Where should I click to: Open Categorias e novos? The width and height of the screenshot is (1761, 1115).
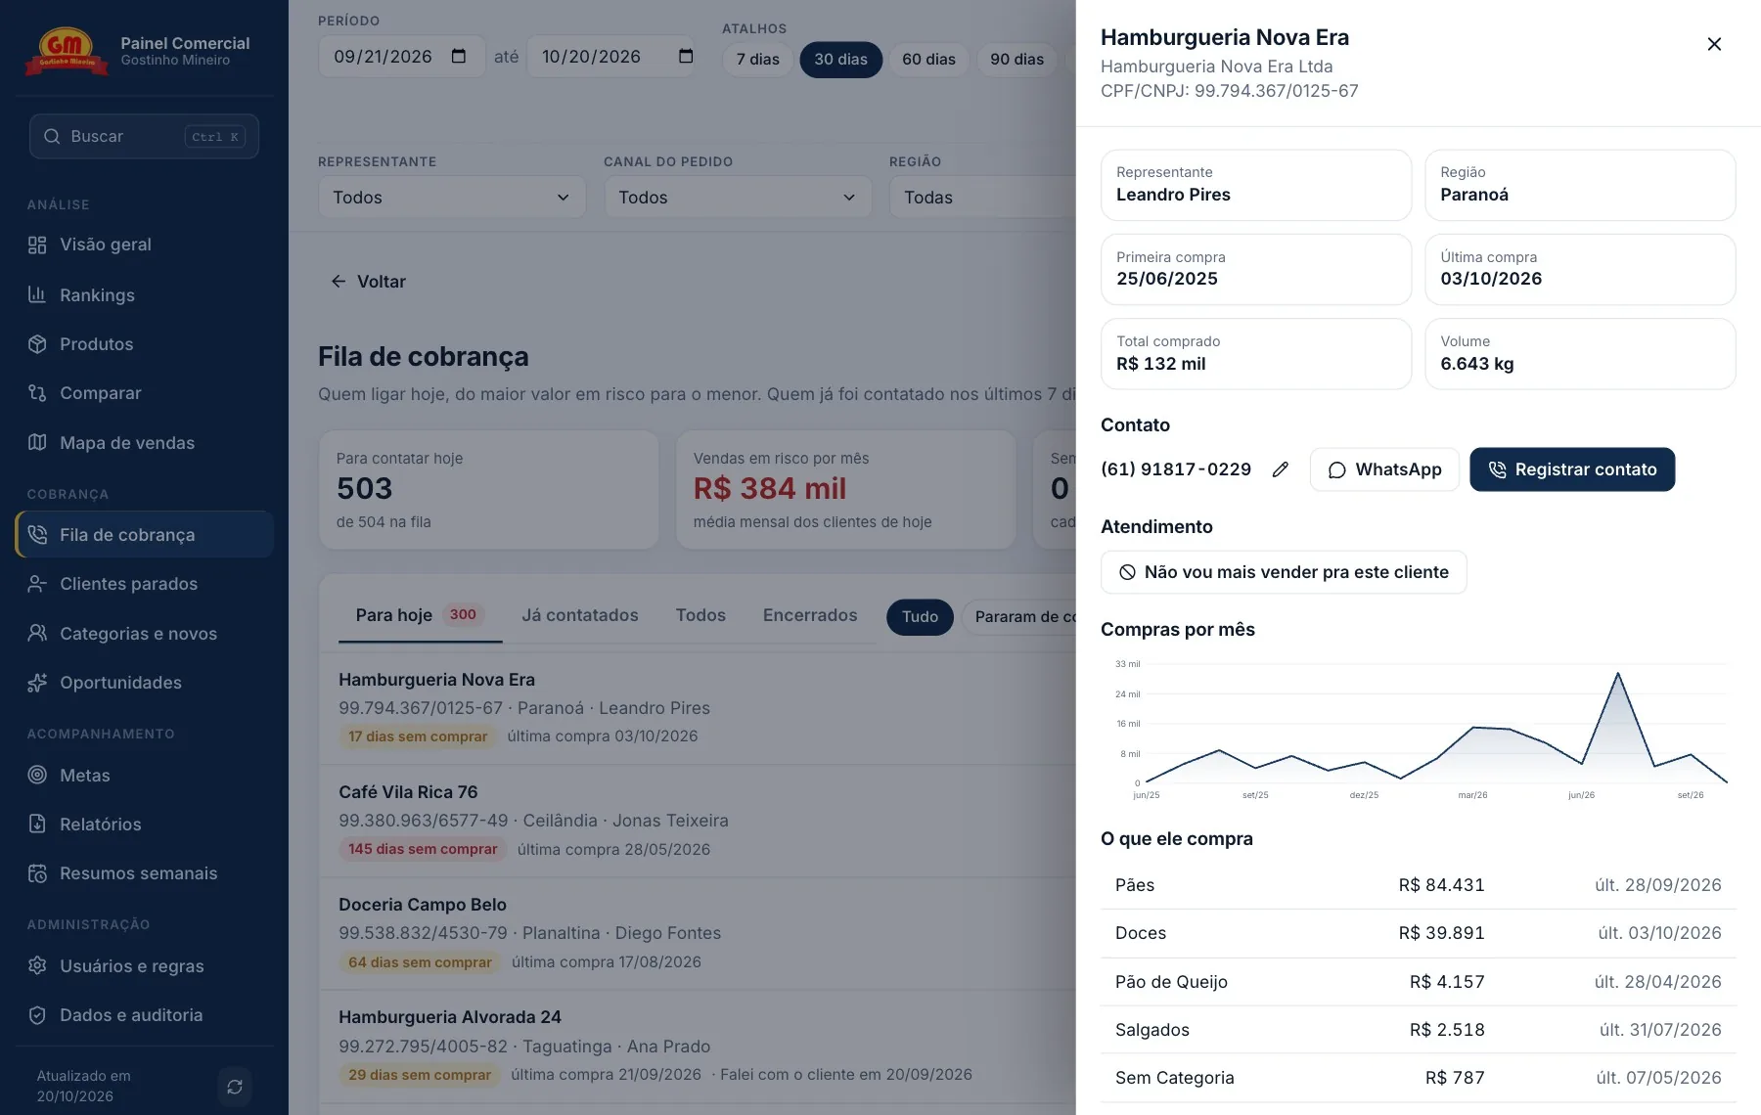pyautogui.click(x=144, y=634)
